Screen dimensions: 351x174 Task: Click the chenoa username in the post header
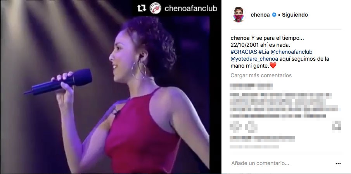pyautogui.click(x=260, y=15)
